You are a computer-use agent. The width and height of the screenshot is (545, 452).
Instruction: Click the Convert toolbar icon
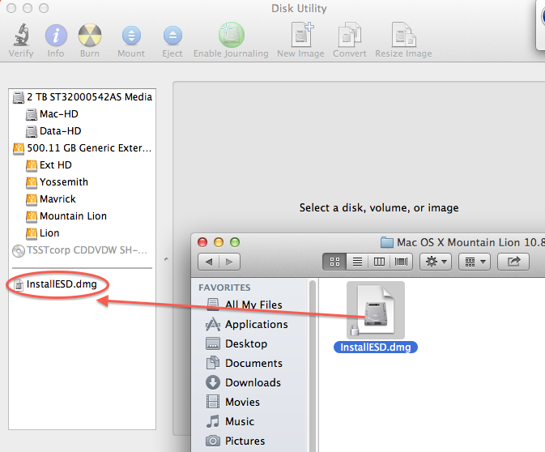[350, 34]
